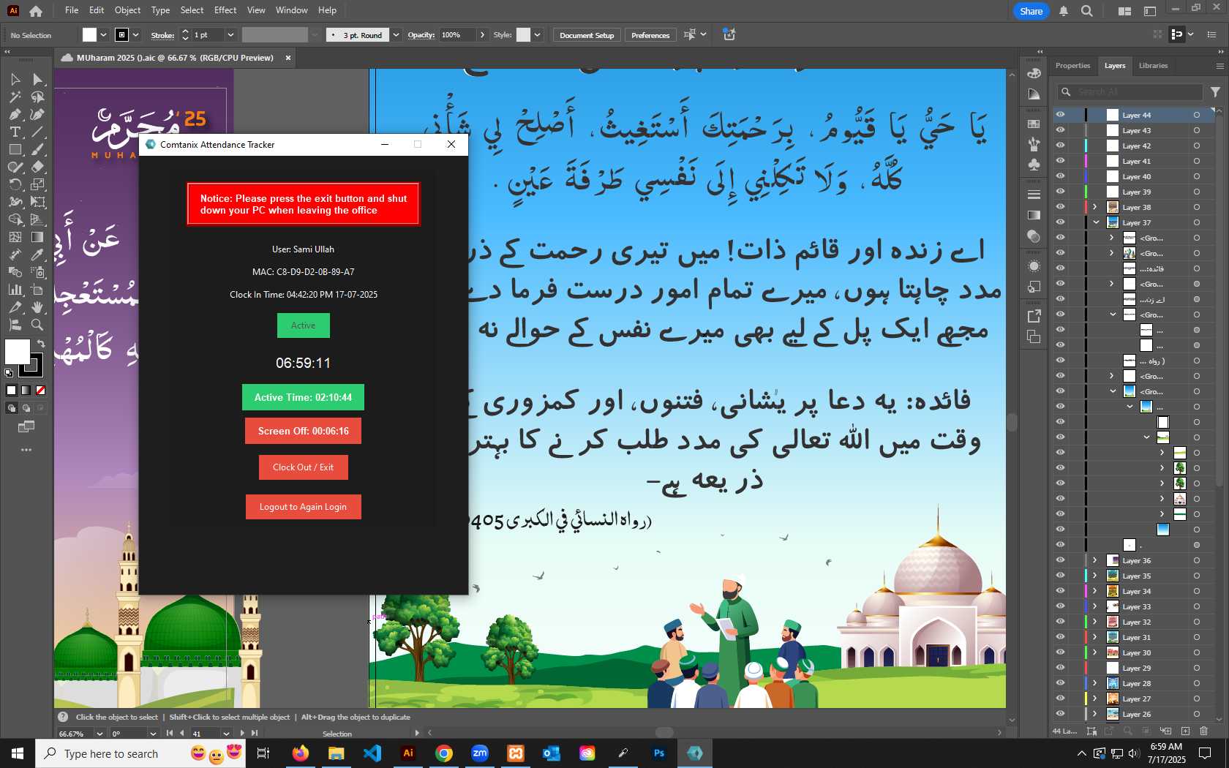
Task: Open the search icon in the top bar
Action: pyautogui.click(x=1087, y=11)
